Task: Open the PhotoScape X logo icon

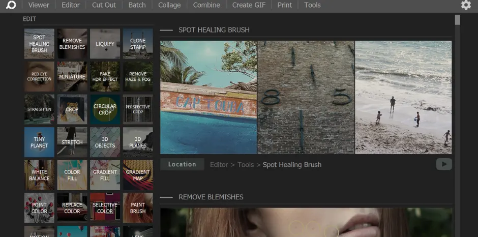Action: 11,5
